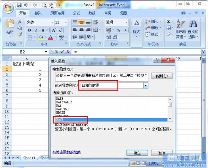
Task: Cut selection with scissors icon
Action: coord(20,22)
